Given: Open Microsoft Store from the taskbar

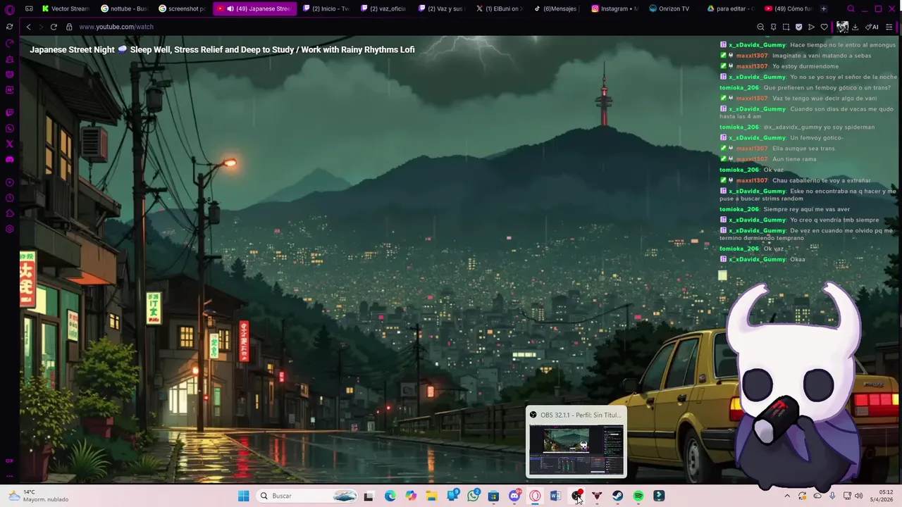Looking at the screenshot, I should (493, 496).
